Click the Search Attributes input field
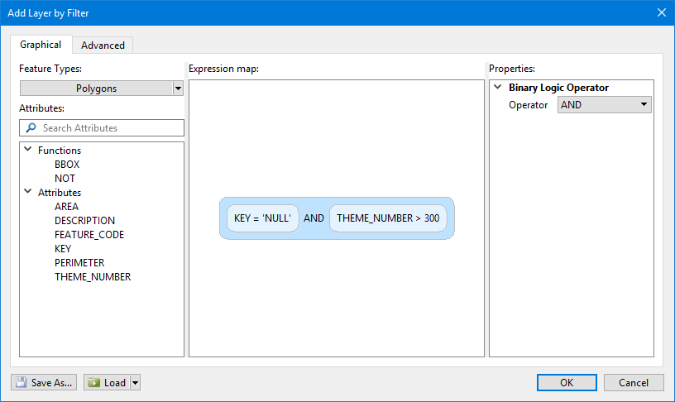This screenshot has width=675, height=402. point(109,128)
